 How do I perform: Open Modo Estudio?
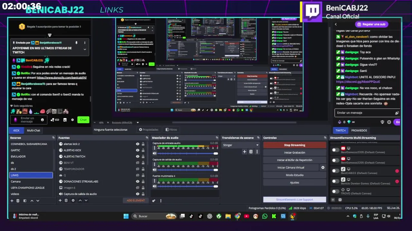pos(295,175)
